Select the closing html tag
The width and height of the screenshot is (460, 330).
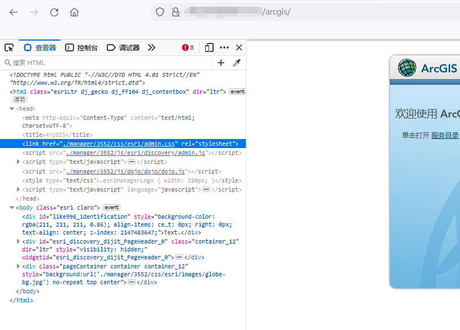[21, 301]
